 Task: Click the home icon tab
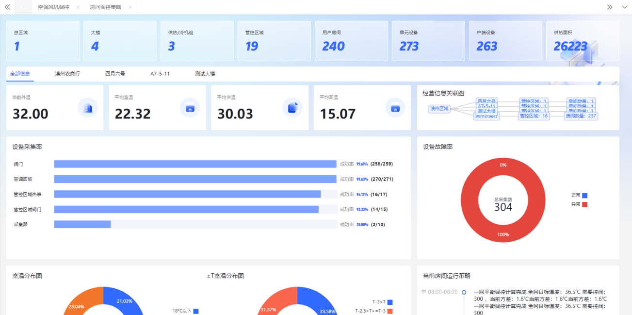[23, 7]
